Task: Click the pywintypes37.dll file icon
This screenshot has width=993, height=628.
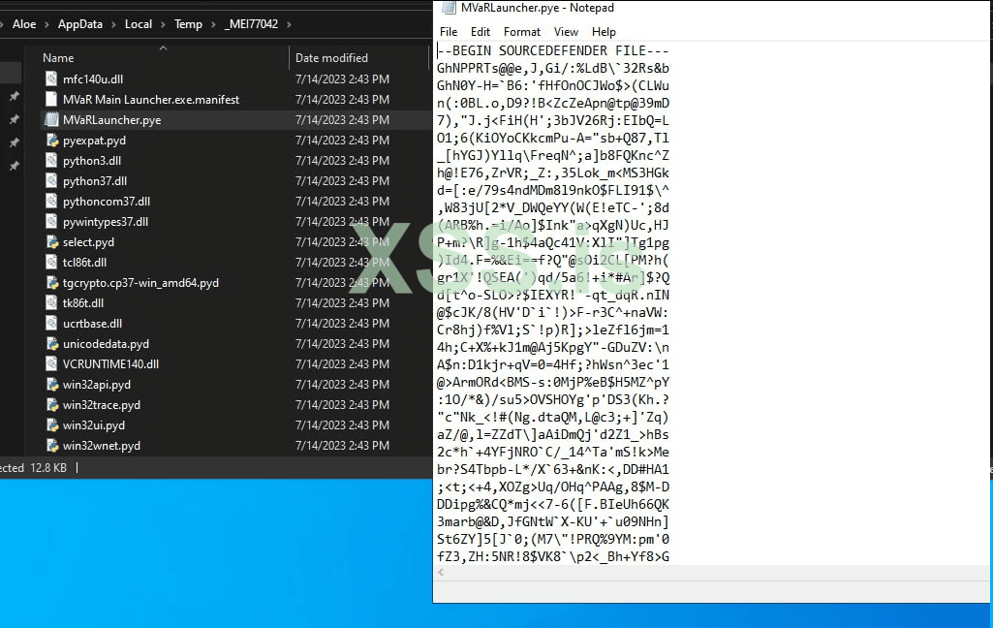Action: click(x=51, y=221)
